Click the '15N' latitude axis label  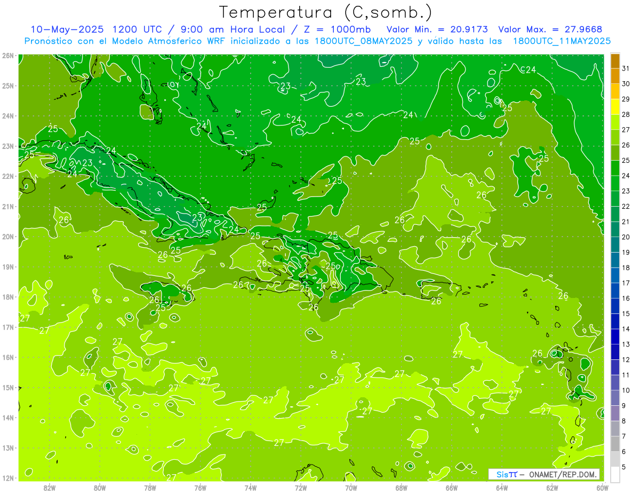click(7, 387)
